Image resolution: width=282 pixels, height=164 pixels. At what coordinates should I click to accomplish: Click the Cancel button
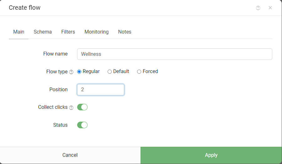(70, 155)
